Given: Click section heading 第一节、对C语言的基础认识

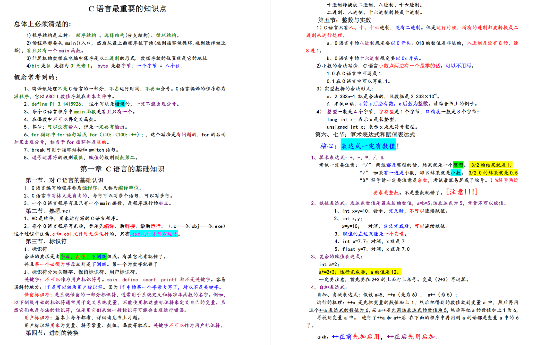Looking at the screenshot, I should pyautogui.click(x=64, y=180).
